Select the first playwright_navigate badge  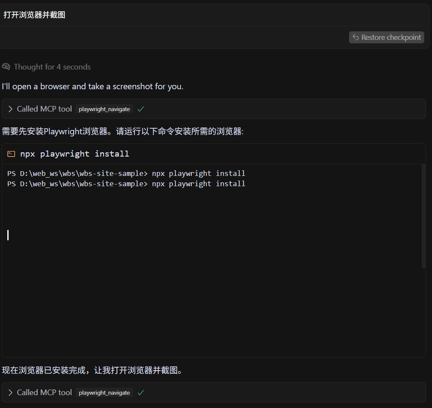pos(104,109)
